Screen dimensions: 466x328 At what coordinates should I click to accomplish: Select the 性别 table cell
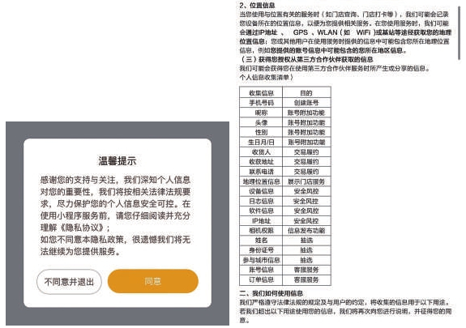tap(261, 132)
